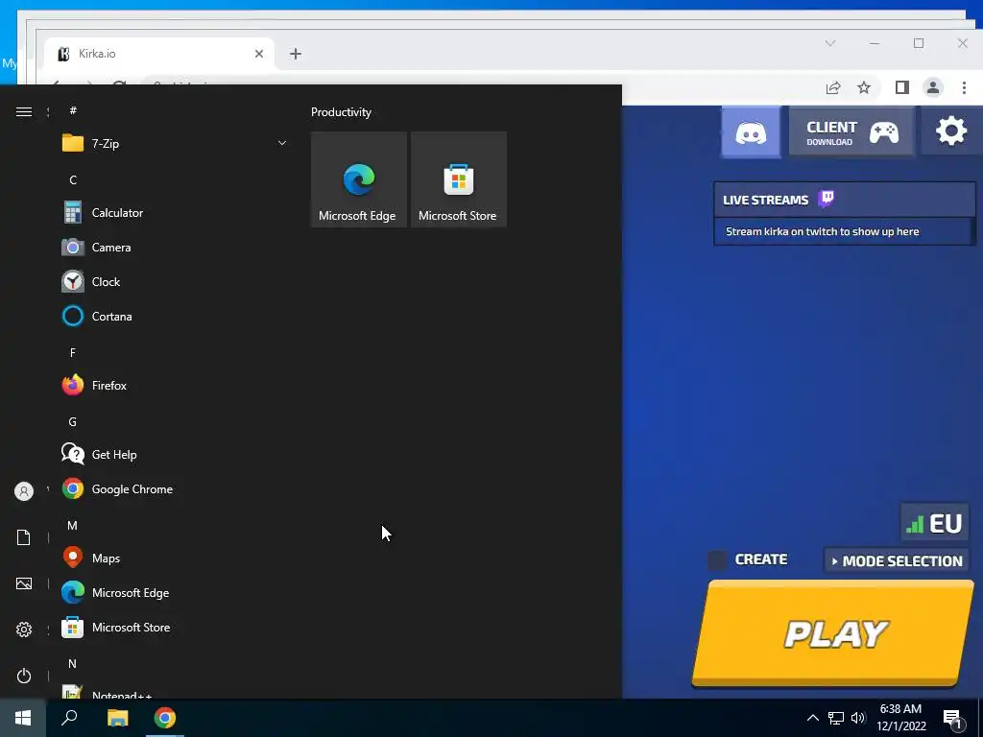Click the yellow PLAY button
The width and height of the screenshot is (983, 737).
(x=833, y=633)
